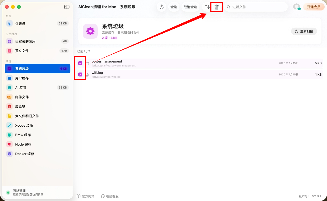The height and width of the screenshot is (201, 327).
Task: Click the 仪表盘 dashboard icon
Action: [x=9, y=23]
